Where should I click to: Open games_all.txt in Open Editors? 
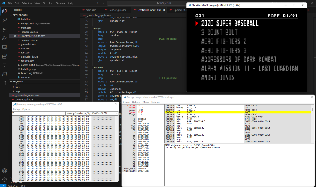[x=28, y=65]
